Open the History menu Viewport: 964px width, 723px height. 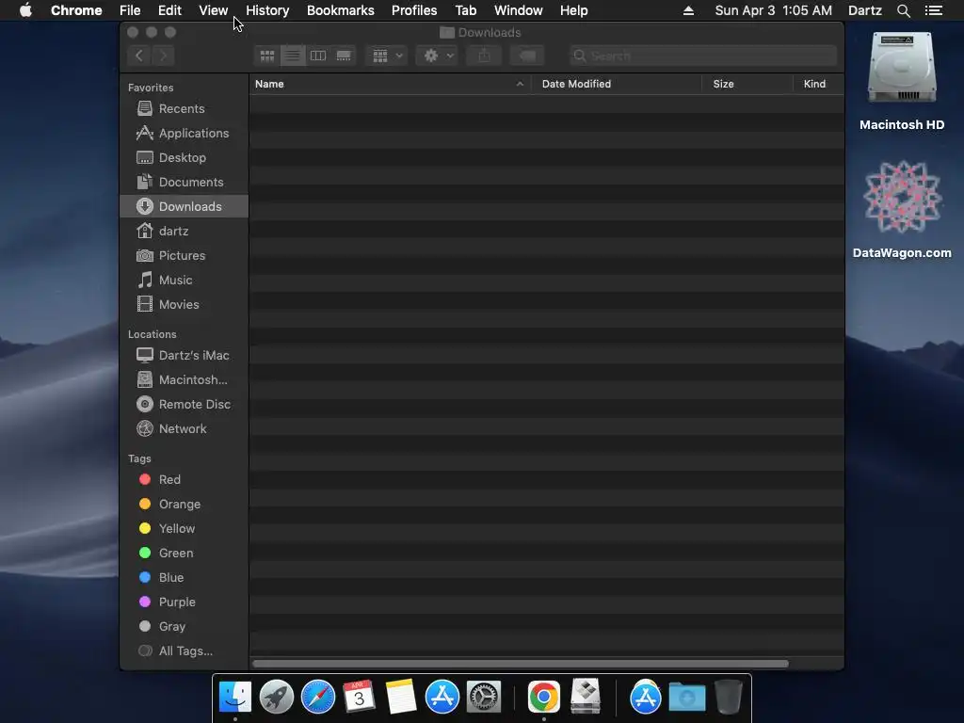[x=267, y=10]
